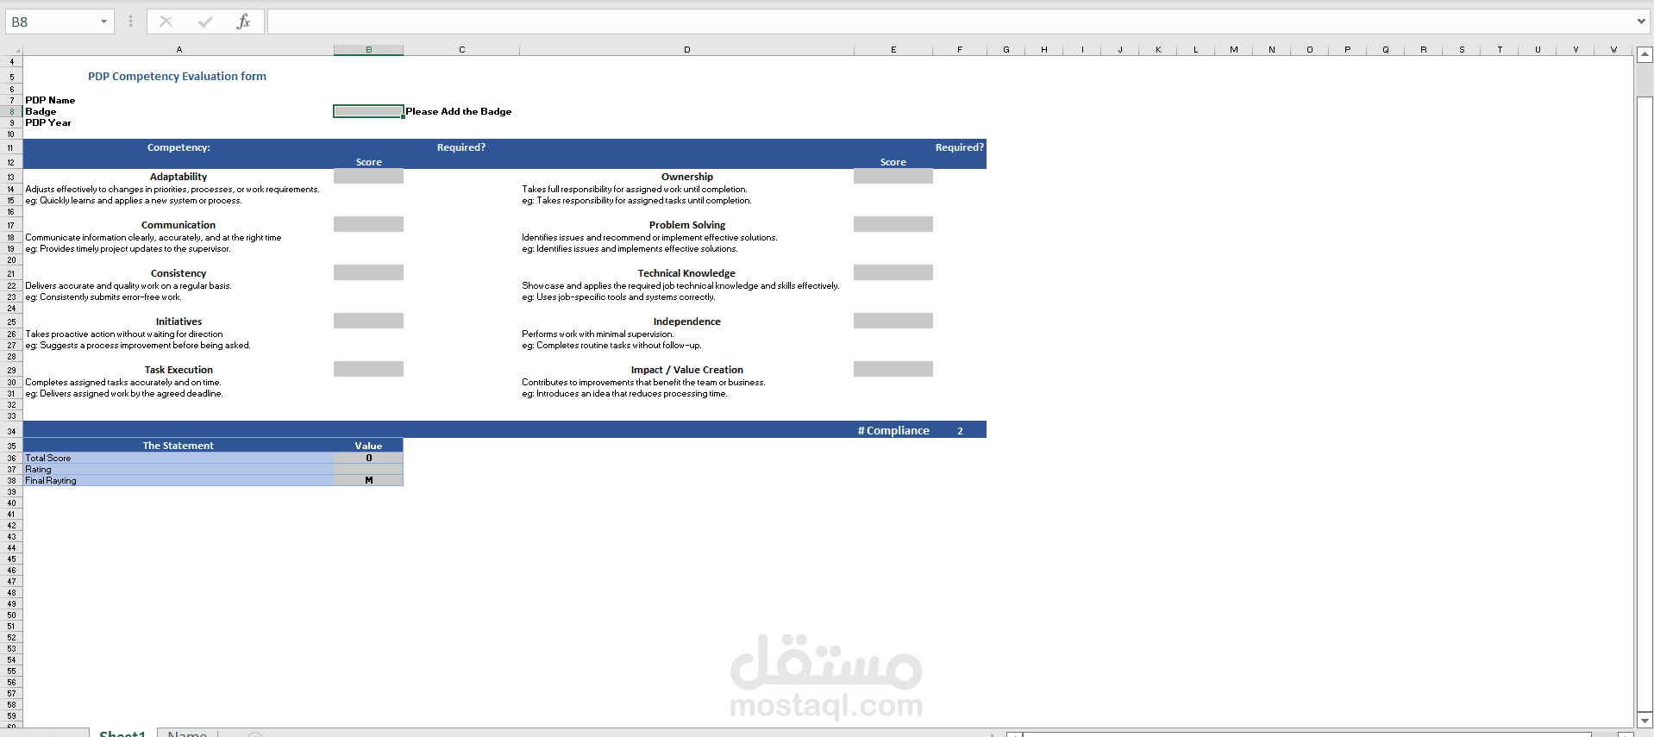Click the Adaptability score cell
This screenshot has width=1654, height=737.
click(x=368, y=177)
